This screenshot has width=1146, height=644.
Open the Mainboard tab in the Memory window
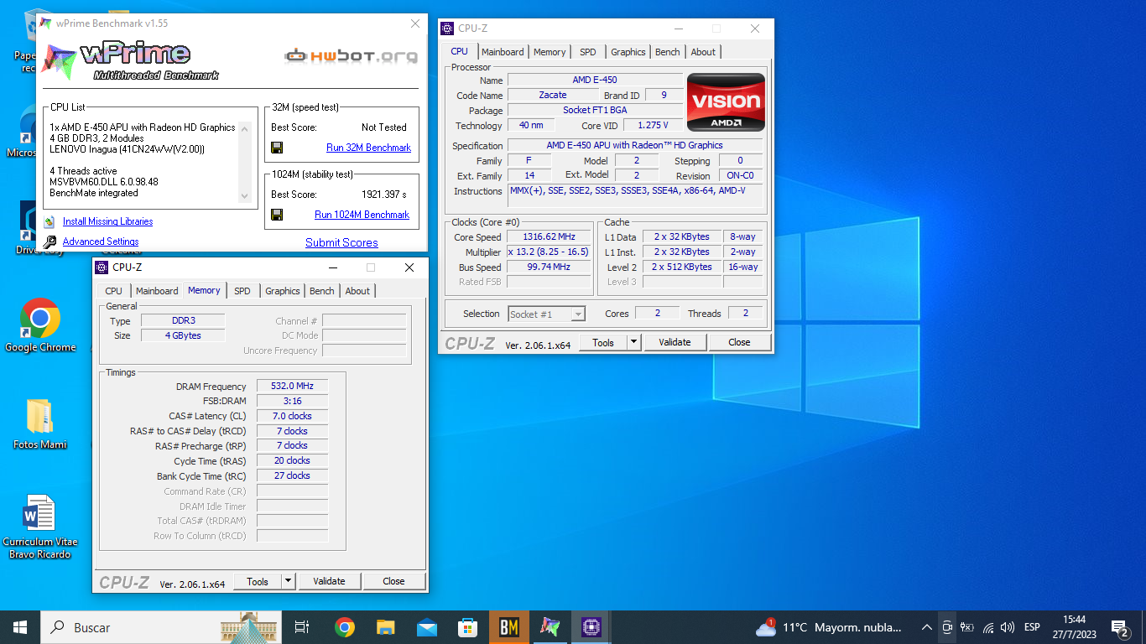click(157, 291)
